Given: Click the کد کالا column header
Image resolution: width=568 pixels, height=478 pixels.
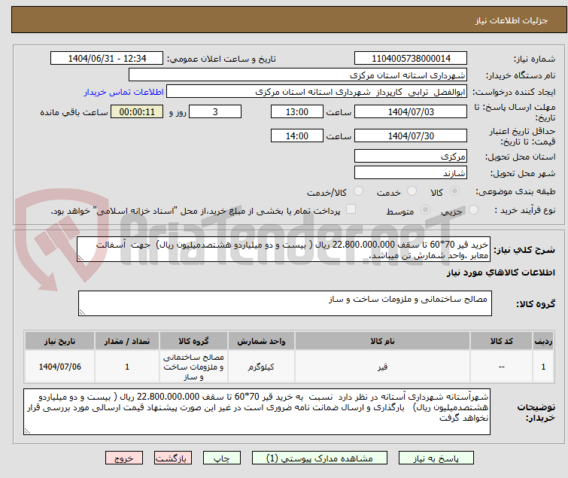Looking at the screenshot, I should pos(501,341).
